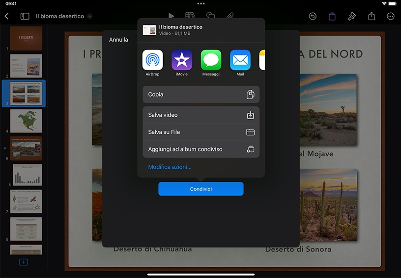This screenshot has width=401, height=278.
Task: Send via Messaggi app icon
Action: tap(211, 60)
